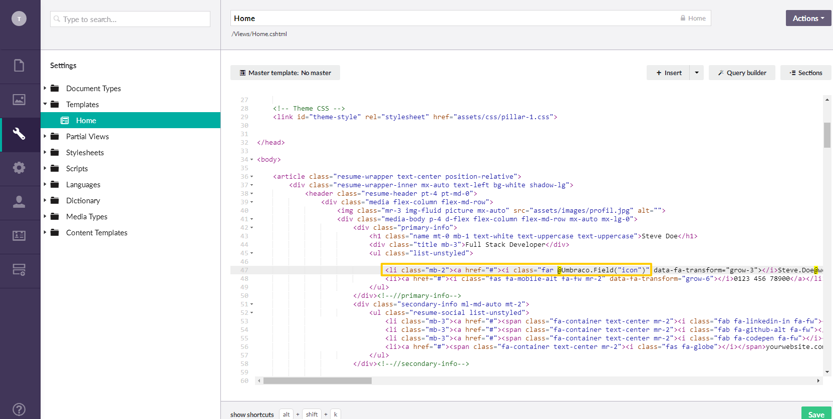
Task: Select Templates in settings tree
Action: (83, 104)
